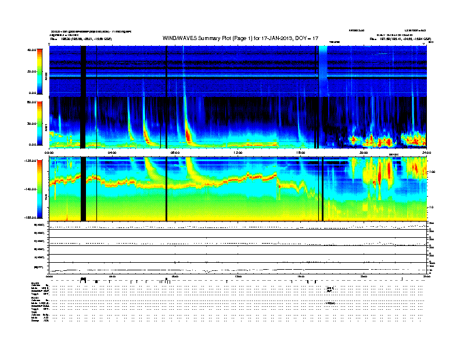Click the 16:00 time label below RAD1 spectrogram
Viewport: 460px width, 355px height.
[x=301, y=153]
